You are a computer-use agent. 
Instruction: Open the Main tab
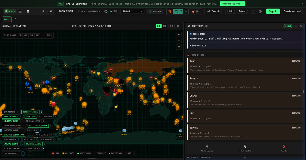pyautogui.click(x=7, y=19)
